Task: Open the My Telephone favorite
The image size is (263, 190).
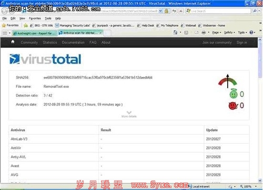Action: [167, 25]
